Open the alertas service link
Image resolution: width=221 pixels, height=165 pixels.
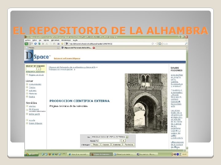click(x=32, y=106)
